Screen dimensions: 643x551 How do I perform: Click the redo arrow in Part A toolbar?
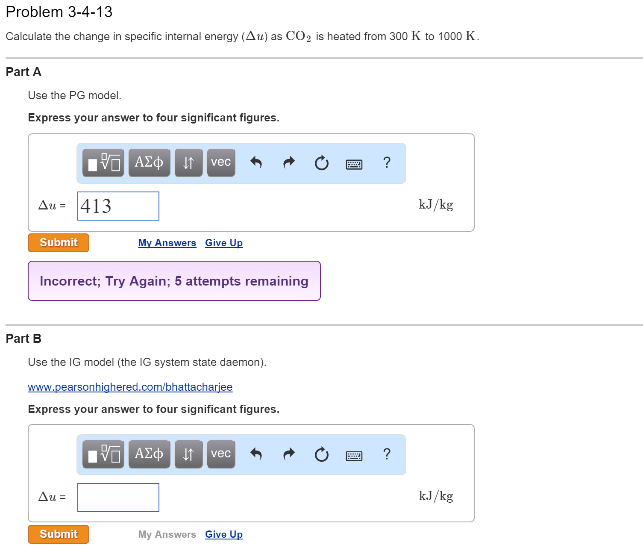point(288,162)
